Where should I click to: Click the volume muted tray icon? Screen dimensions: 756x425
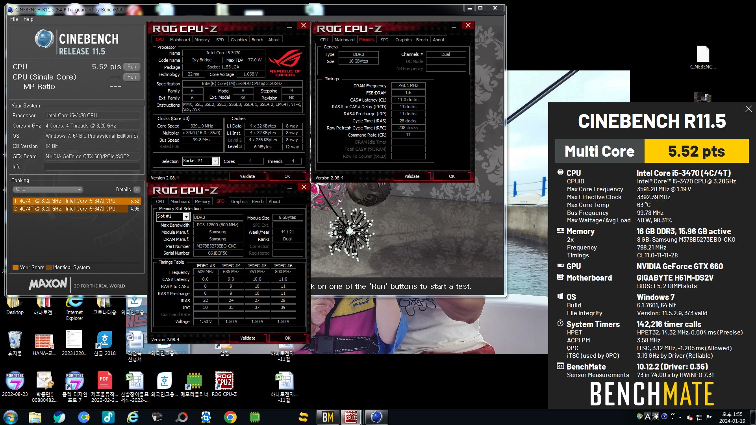pyautogui.click(x=689, y=418)
